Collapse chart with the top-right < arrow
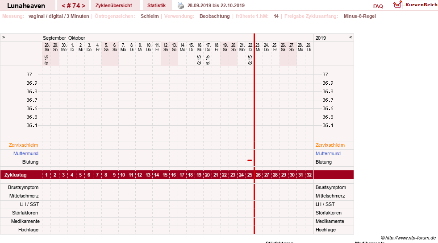The height and width of the screenshot is (243, 438). point(350,37)
